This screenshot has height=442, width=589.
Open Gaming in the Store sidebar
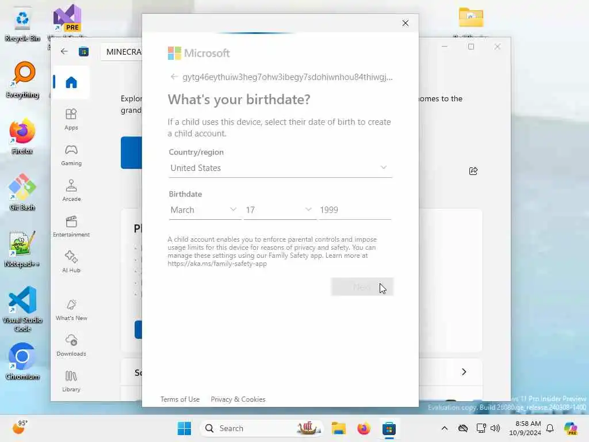71,155
